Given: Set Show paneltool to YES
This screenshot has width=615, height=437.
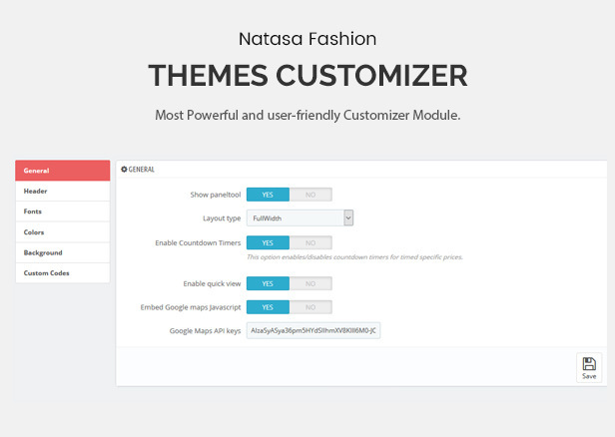Looking at the screenshot, I should tap(268, 195).
